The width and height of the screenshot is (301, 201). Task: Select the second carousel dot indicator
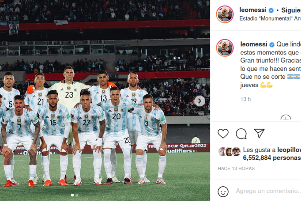click(x=77, y=195)
